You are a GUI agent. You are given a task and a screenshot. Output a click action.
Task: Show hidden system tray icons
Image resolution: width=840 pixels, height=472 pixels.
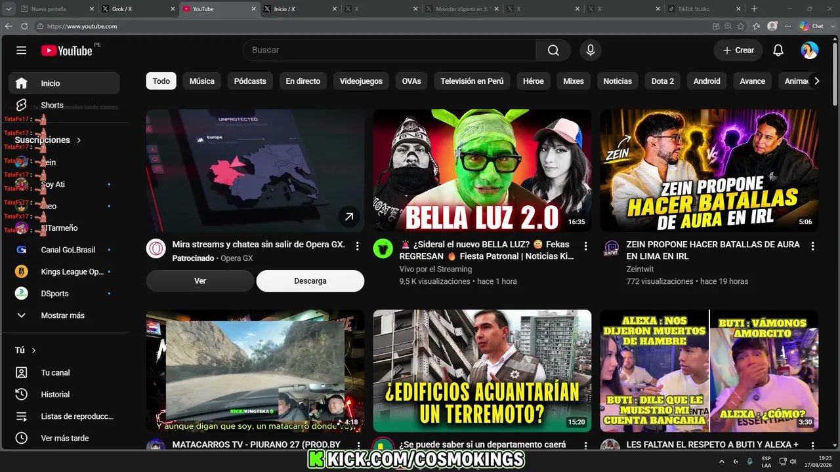click(722, 462)
